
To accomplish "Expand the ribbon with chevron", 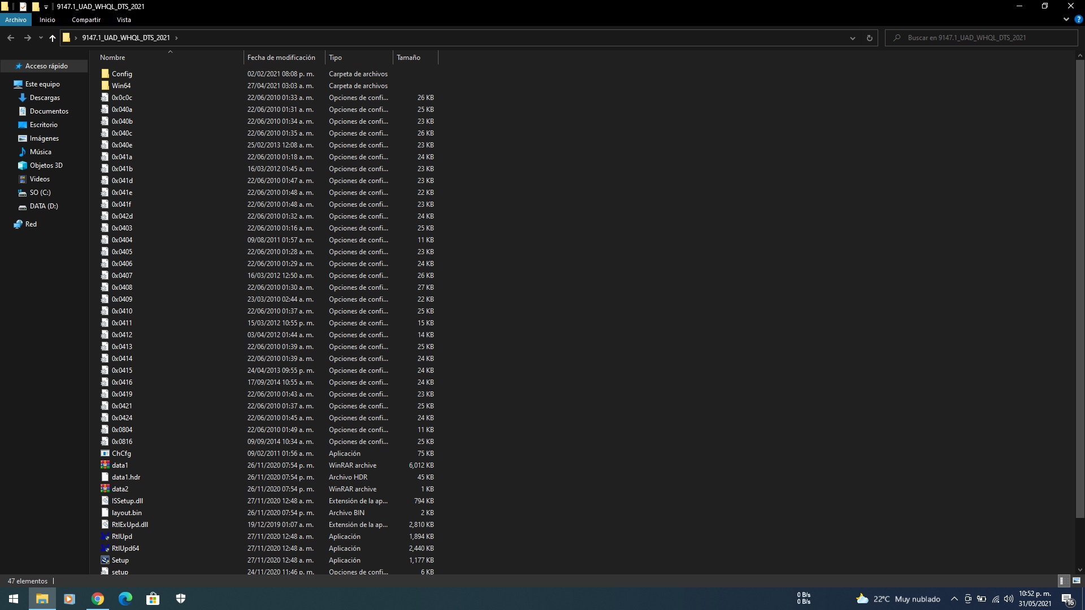I will 1066,19.
